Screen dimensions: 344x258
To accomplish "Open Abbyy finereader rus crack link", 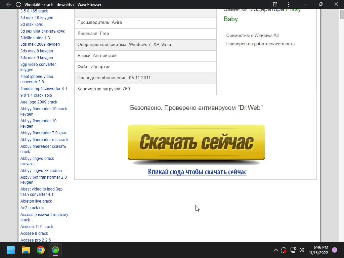I will (x=44, y=140).
